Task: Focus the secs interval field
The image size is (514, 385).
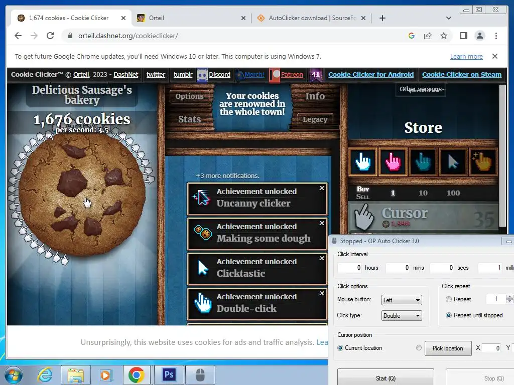Action: point(442,268)
